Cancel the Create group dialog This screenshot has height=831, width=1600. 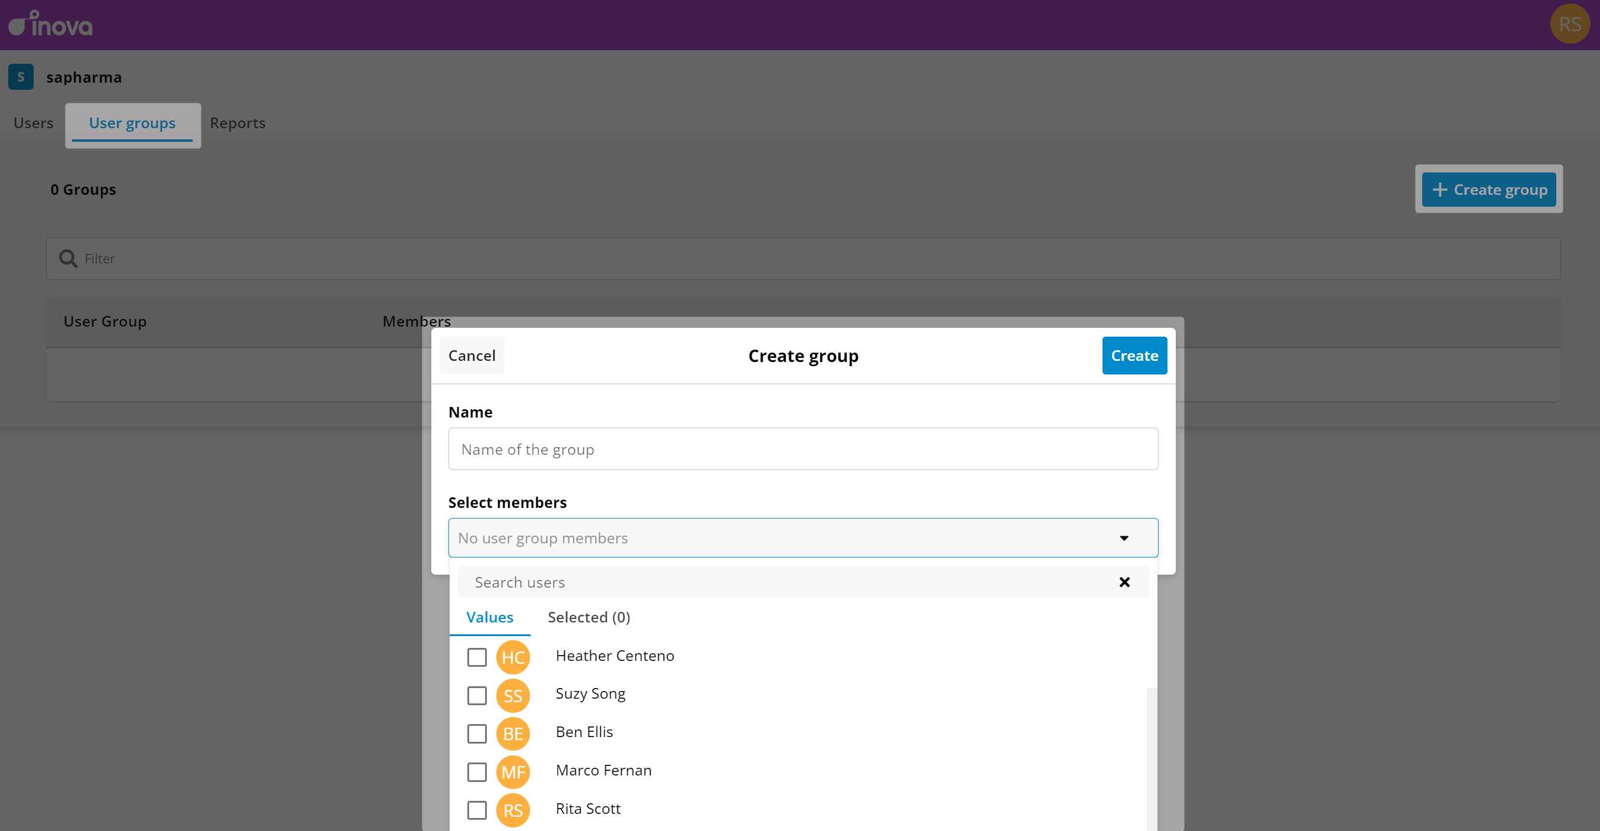click(472, 355)
